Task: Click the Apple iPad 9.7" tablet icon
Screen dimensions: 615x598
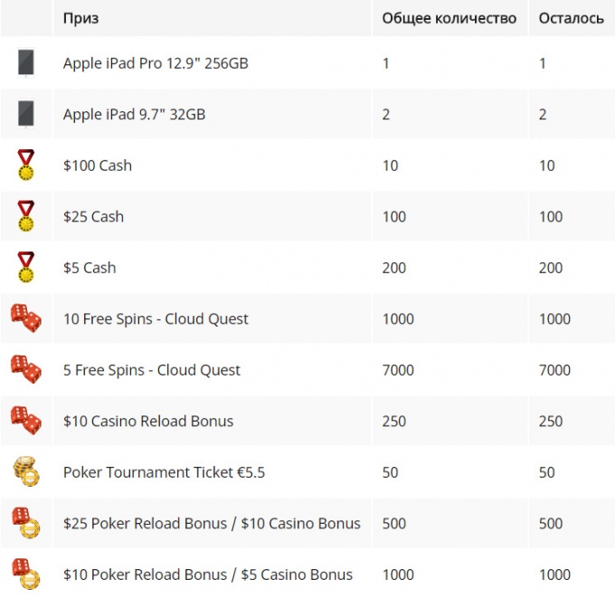Action: point(26,114)
